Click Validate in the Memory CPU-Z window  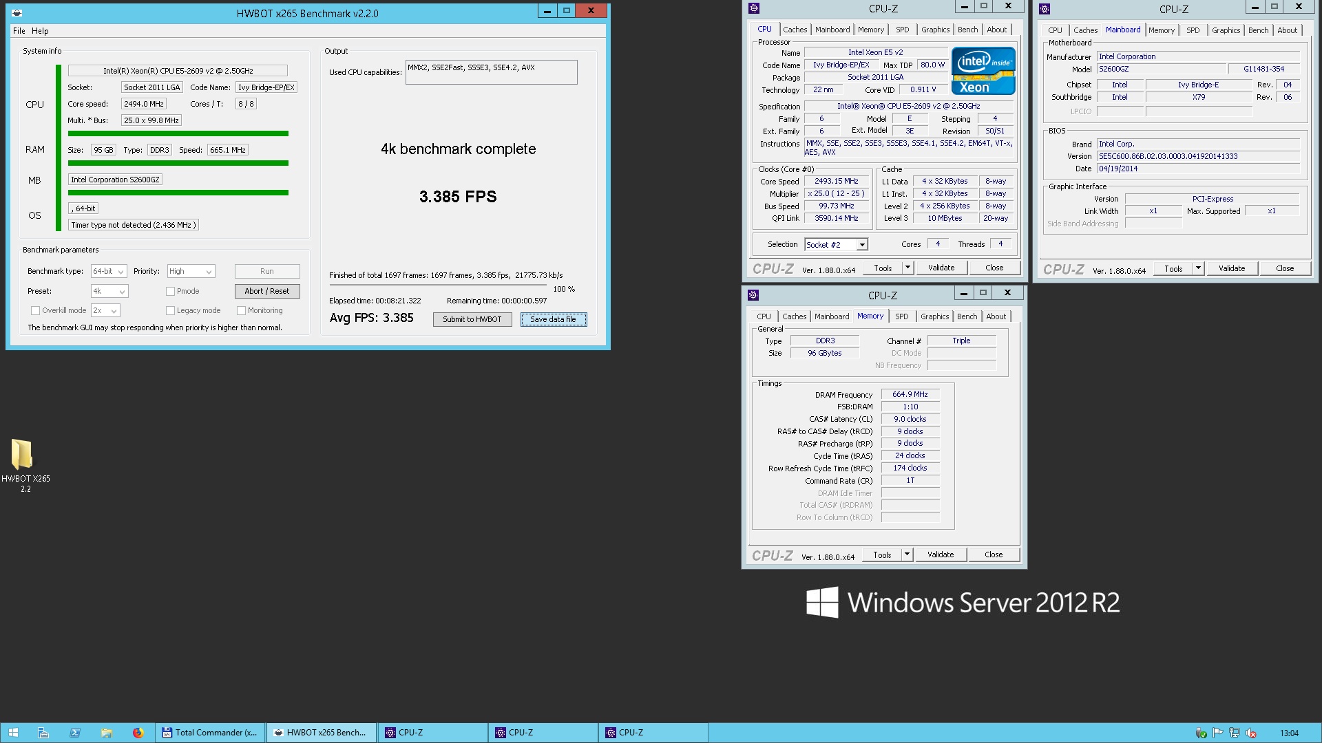coord(940,554)
